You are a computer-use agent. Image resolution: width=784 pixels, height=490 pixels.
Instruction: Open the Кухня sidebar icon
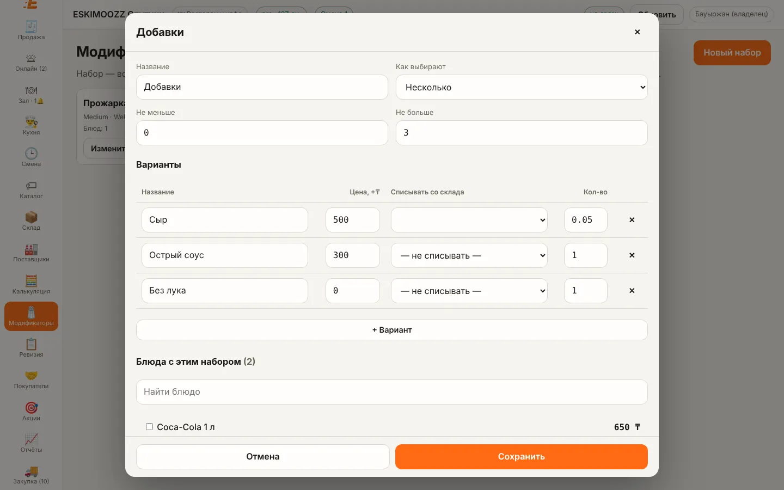31,125
